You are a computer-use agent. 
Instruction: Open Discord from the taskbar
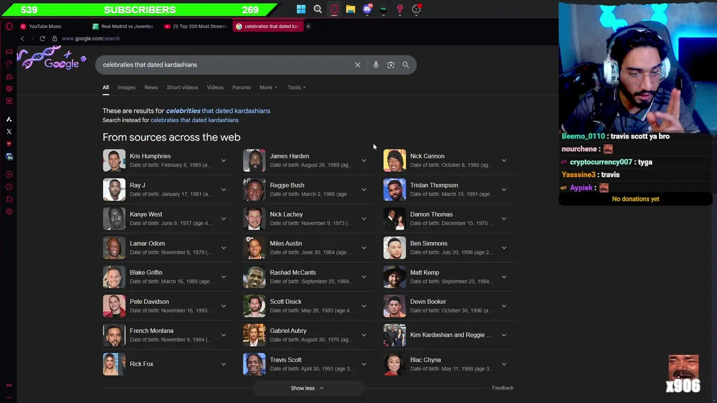tap(367, 9)
